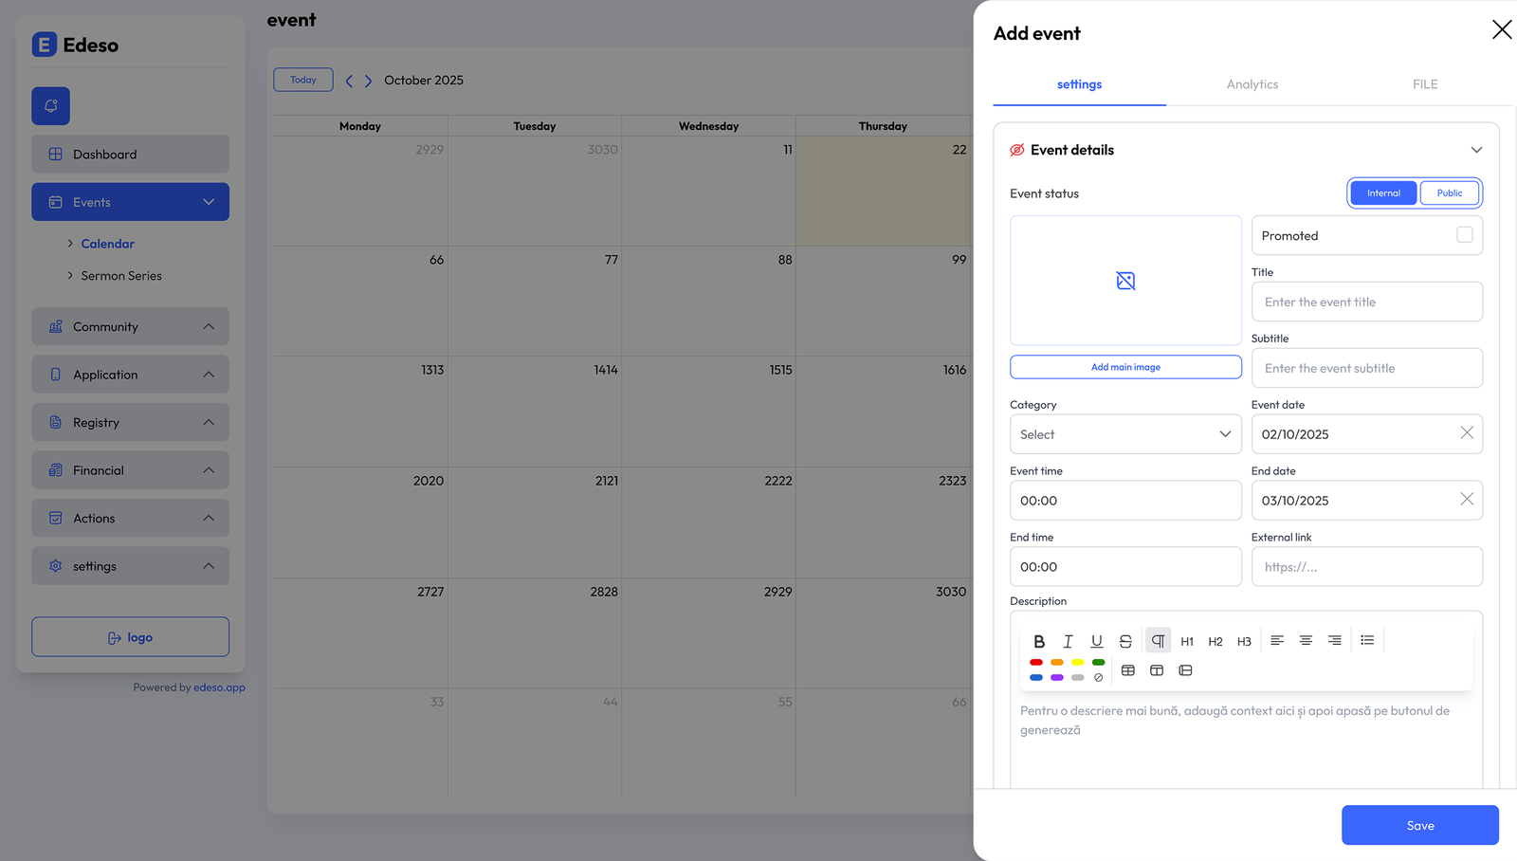Toggle bold formatting in the description editor

point(1039,641)
